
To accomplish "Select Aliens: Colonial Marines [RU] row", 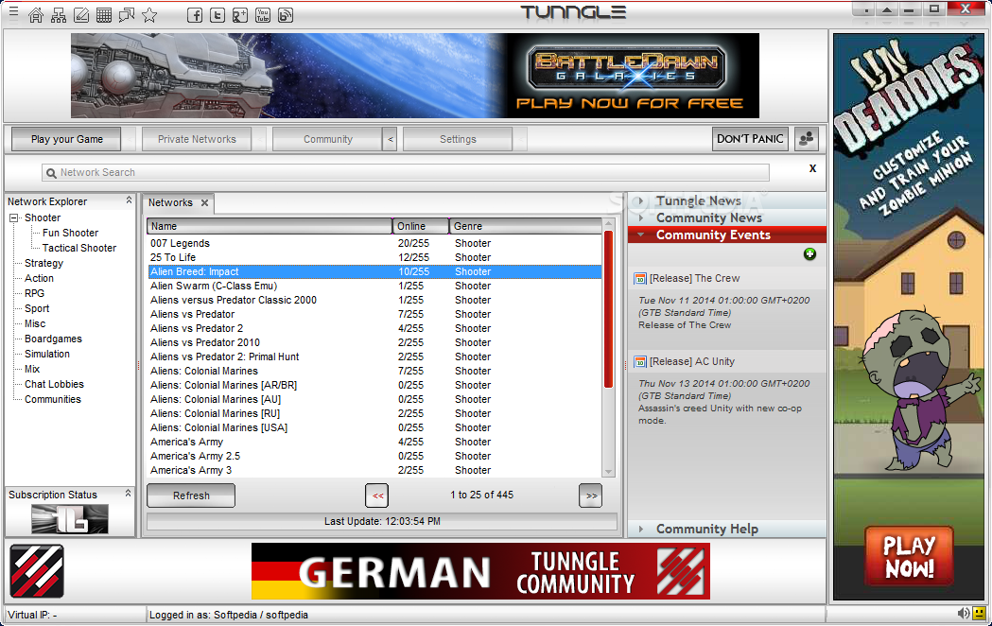I will [374, 413].
